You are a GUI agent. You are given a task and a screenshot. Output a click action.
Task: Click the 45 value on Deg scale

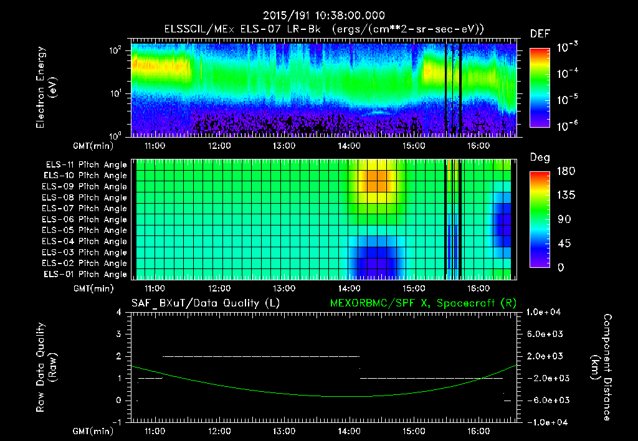pyautogui.click(x=566, y=244)
